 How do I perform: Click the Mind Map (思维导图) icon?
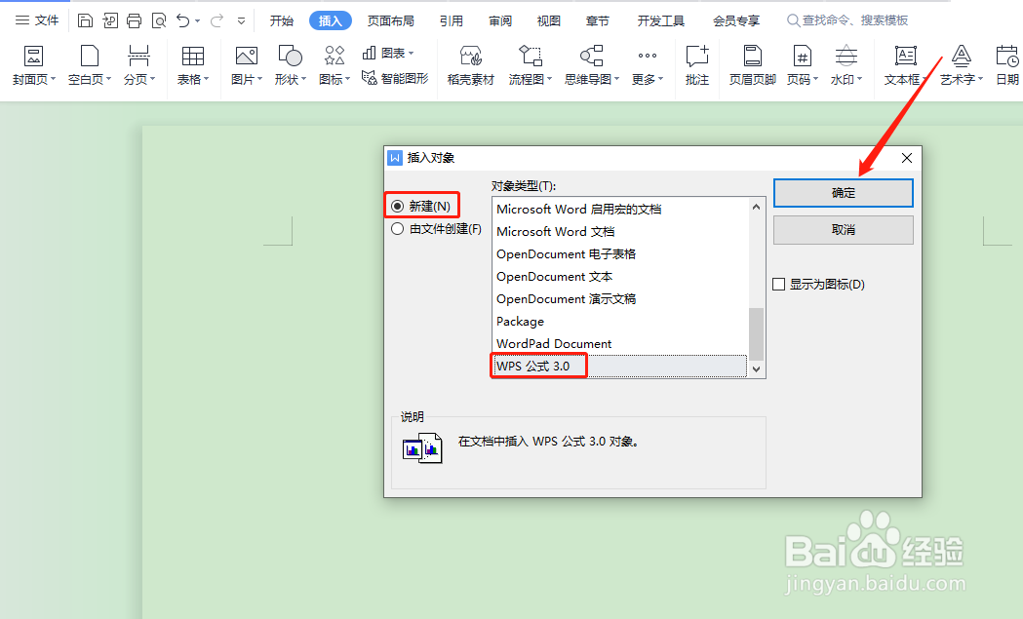(592, 57)
